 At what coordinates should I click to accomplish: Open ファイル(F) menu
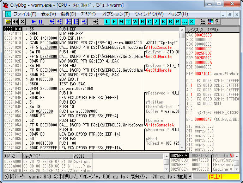click(x=25, y=14)
